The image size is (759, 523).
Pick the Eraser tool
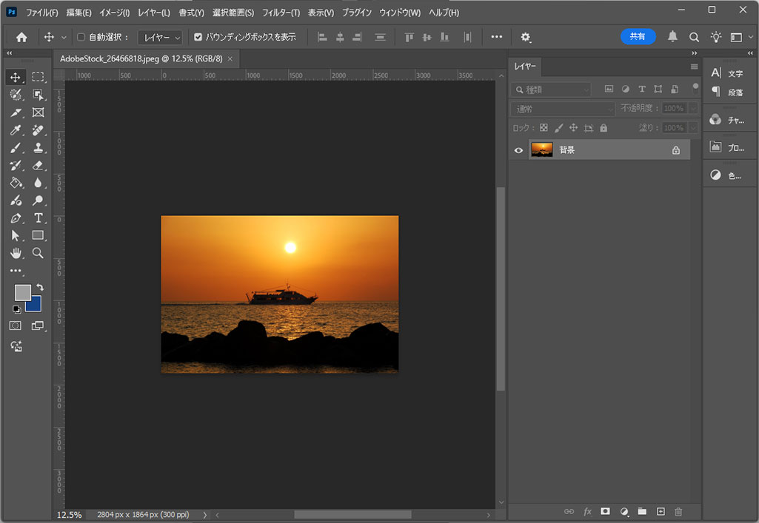click(x=39, y=166)
